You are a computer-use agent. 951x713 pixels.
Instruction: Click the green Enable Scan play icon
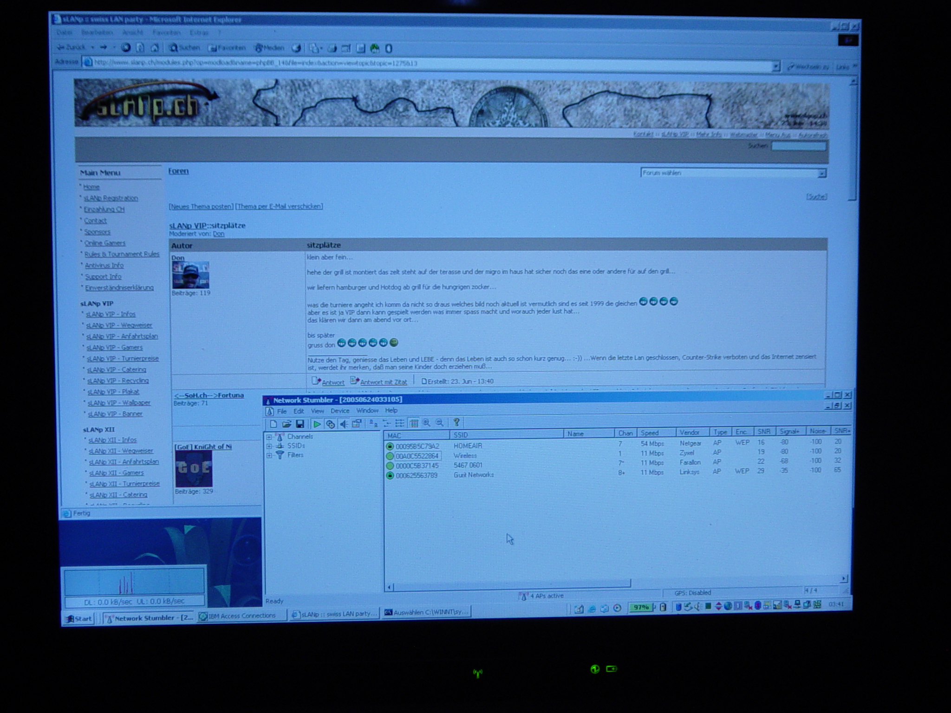coord(317,423)
